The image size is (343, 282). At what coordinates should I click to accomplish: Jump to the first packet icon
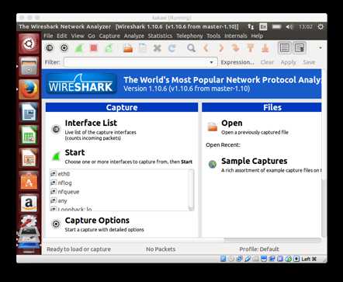250,48
